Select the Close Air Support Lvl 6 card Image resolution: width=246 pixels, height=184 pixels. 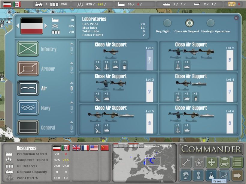(x=199, y=119)
